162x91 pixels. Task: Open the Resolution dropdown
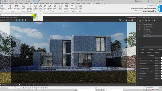30,8
